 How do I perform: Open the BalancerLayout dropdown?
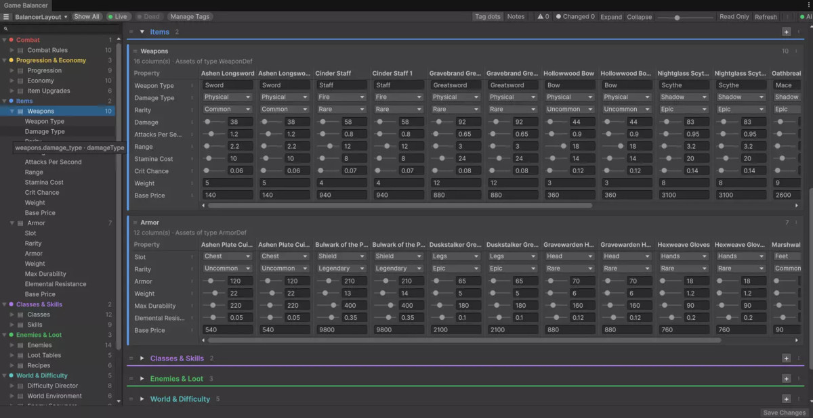[x=41, y=17]
